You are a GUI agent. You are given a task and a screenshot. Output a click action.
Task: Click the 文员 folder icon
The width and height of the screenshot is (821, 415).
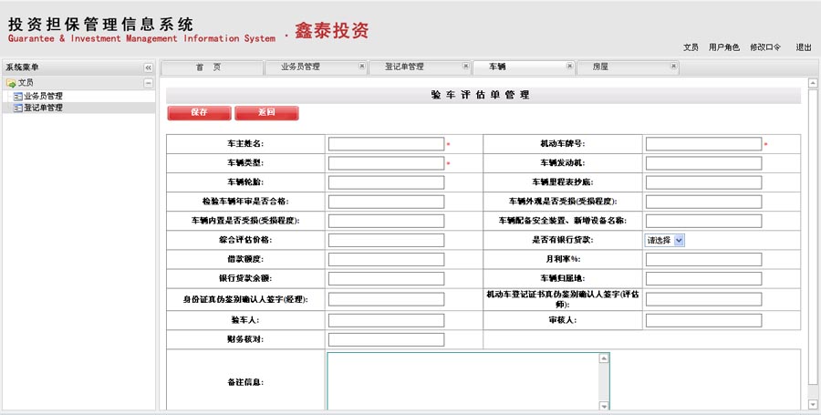(x=11, y=83)
